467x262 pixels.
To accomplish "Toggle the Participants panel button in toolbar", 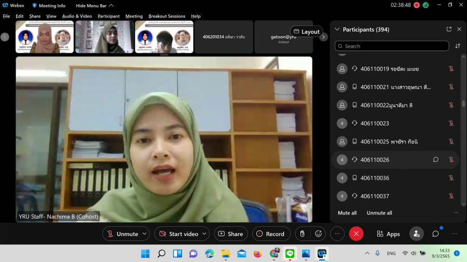I will click(416, 234).
